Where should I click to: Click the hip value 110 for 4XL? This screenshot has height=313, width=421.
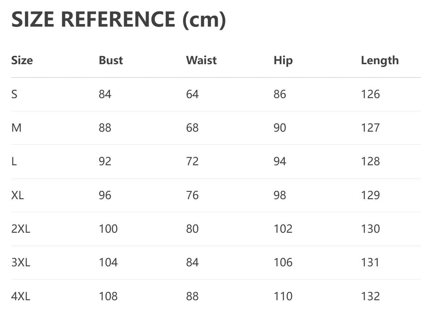pyautogui.click(x=283, y=296)
